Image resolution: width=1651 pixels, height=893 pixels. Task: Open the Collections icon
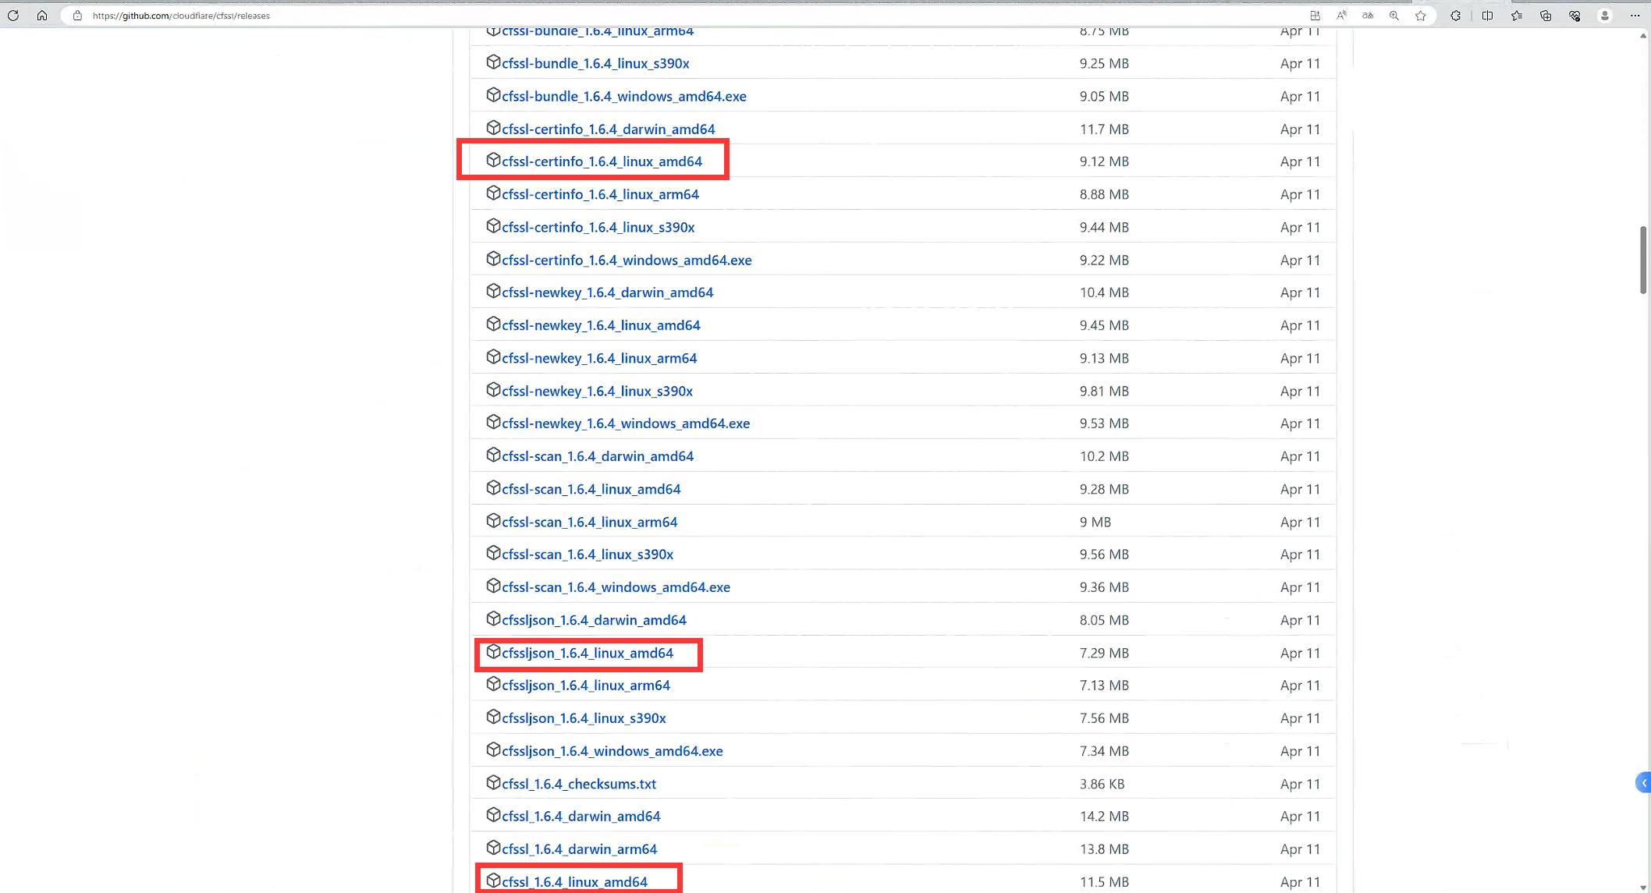(1546, 16)
